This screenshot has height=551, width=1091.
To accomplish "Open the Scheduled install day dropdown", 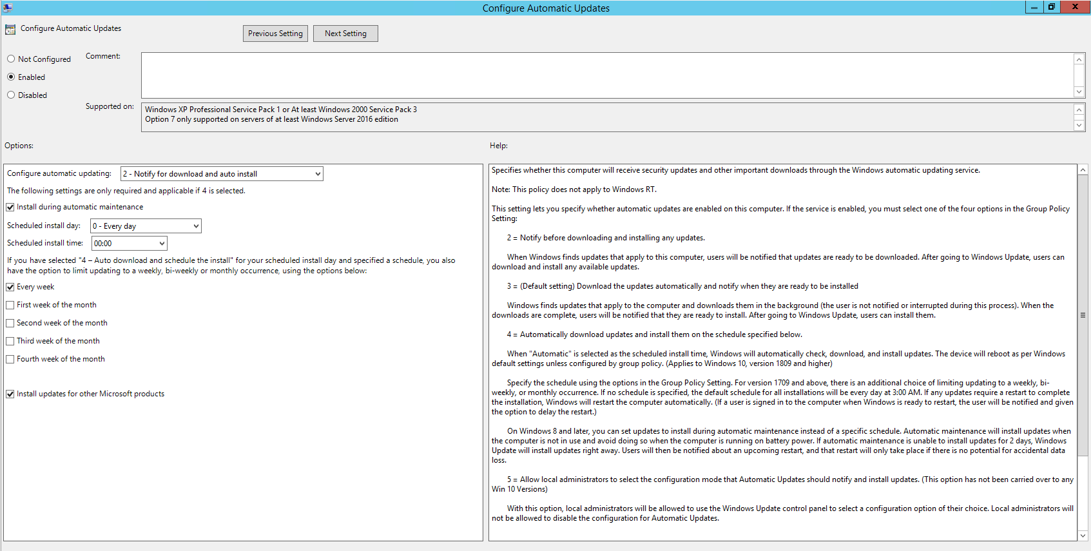I will coord(146,226).
